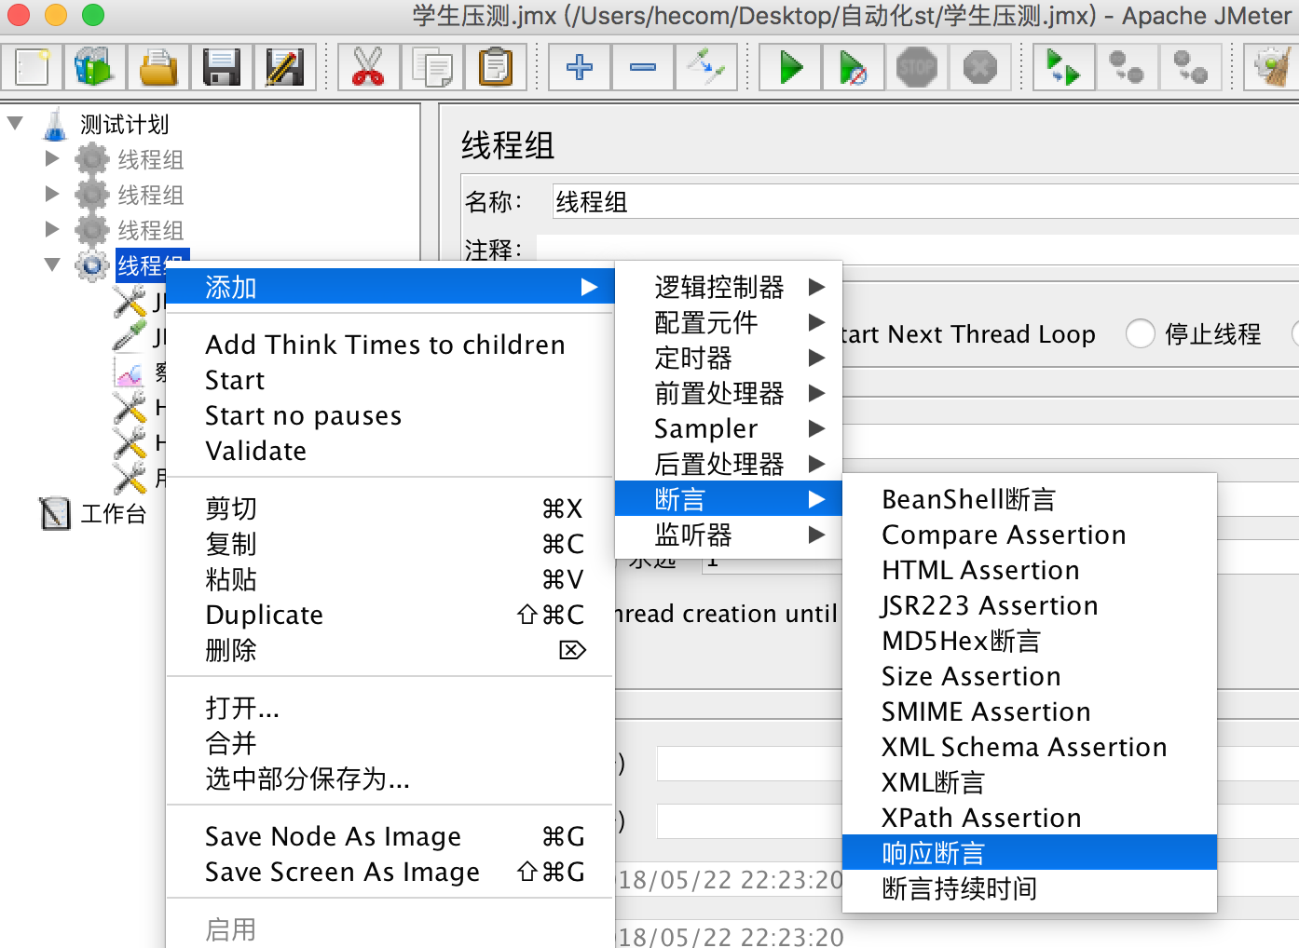Expand the third 线程组 node
The height and width of the screenshot is (948, 1299).
click(52, 229)
